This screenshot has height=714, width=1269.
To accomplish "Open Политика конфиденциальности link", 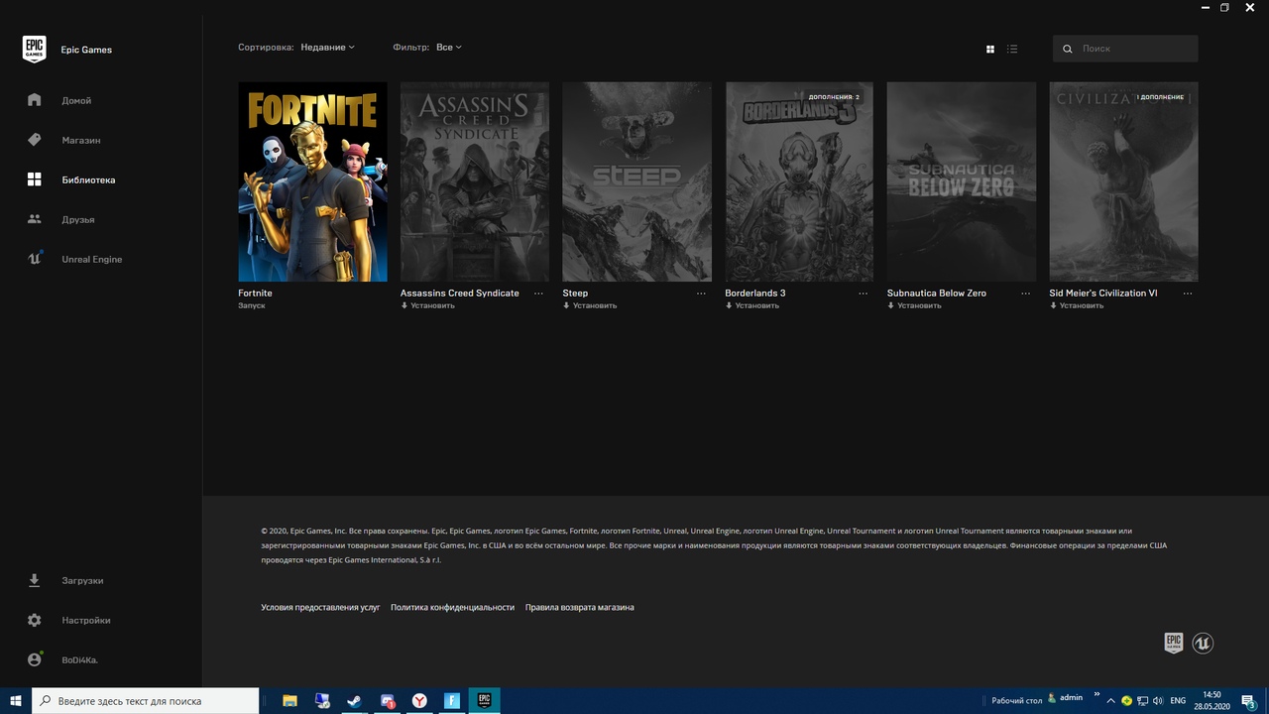I will coord(452,607).
